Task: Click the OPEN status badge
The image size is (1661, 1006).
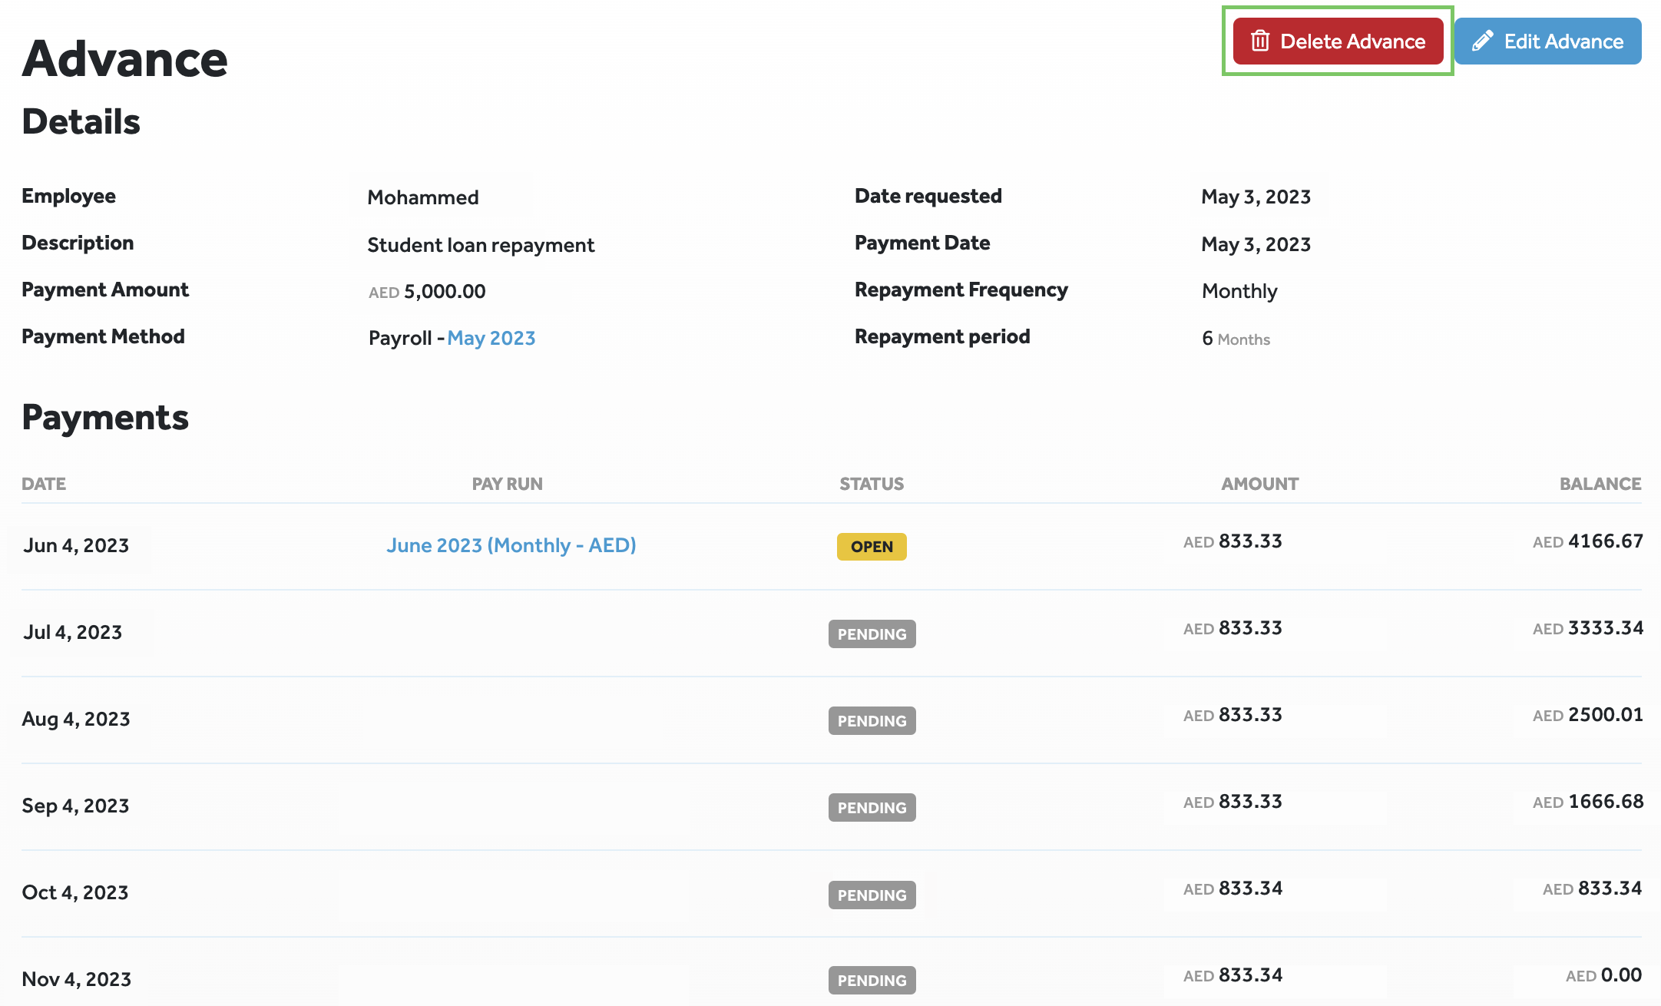Action: coord(872,547)
